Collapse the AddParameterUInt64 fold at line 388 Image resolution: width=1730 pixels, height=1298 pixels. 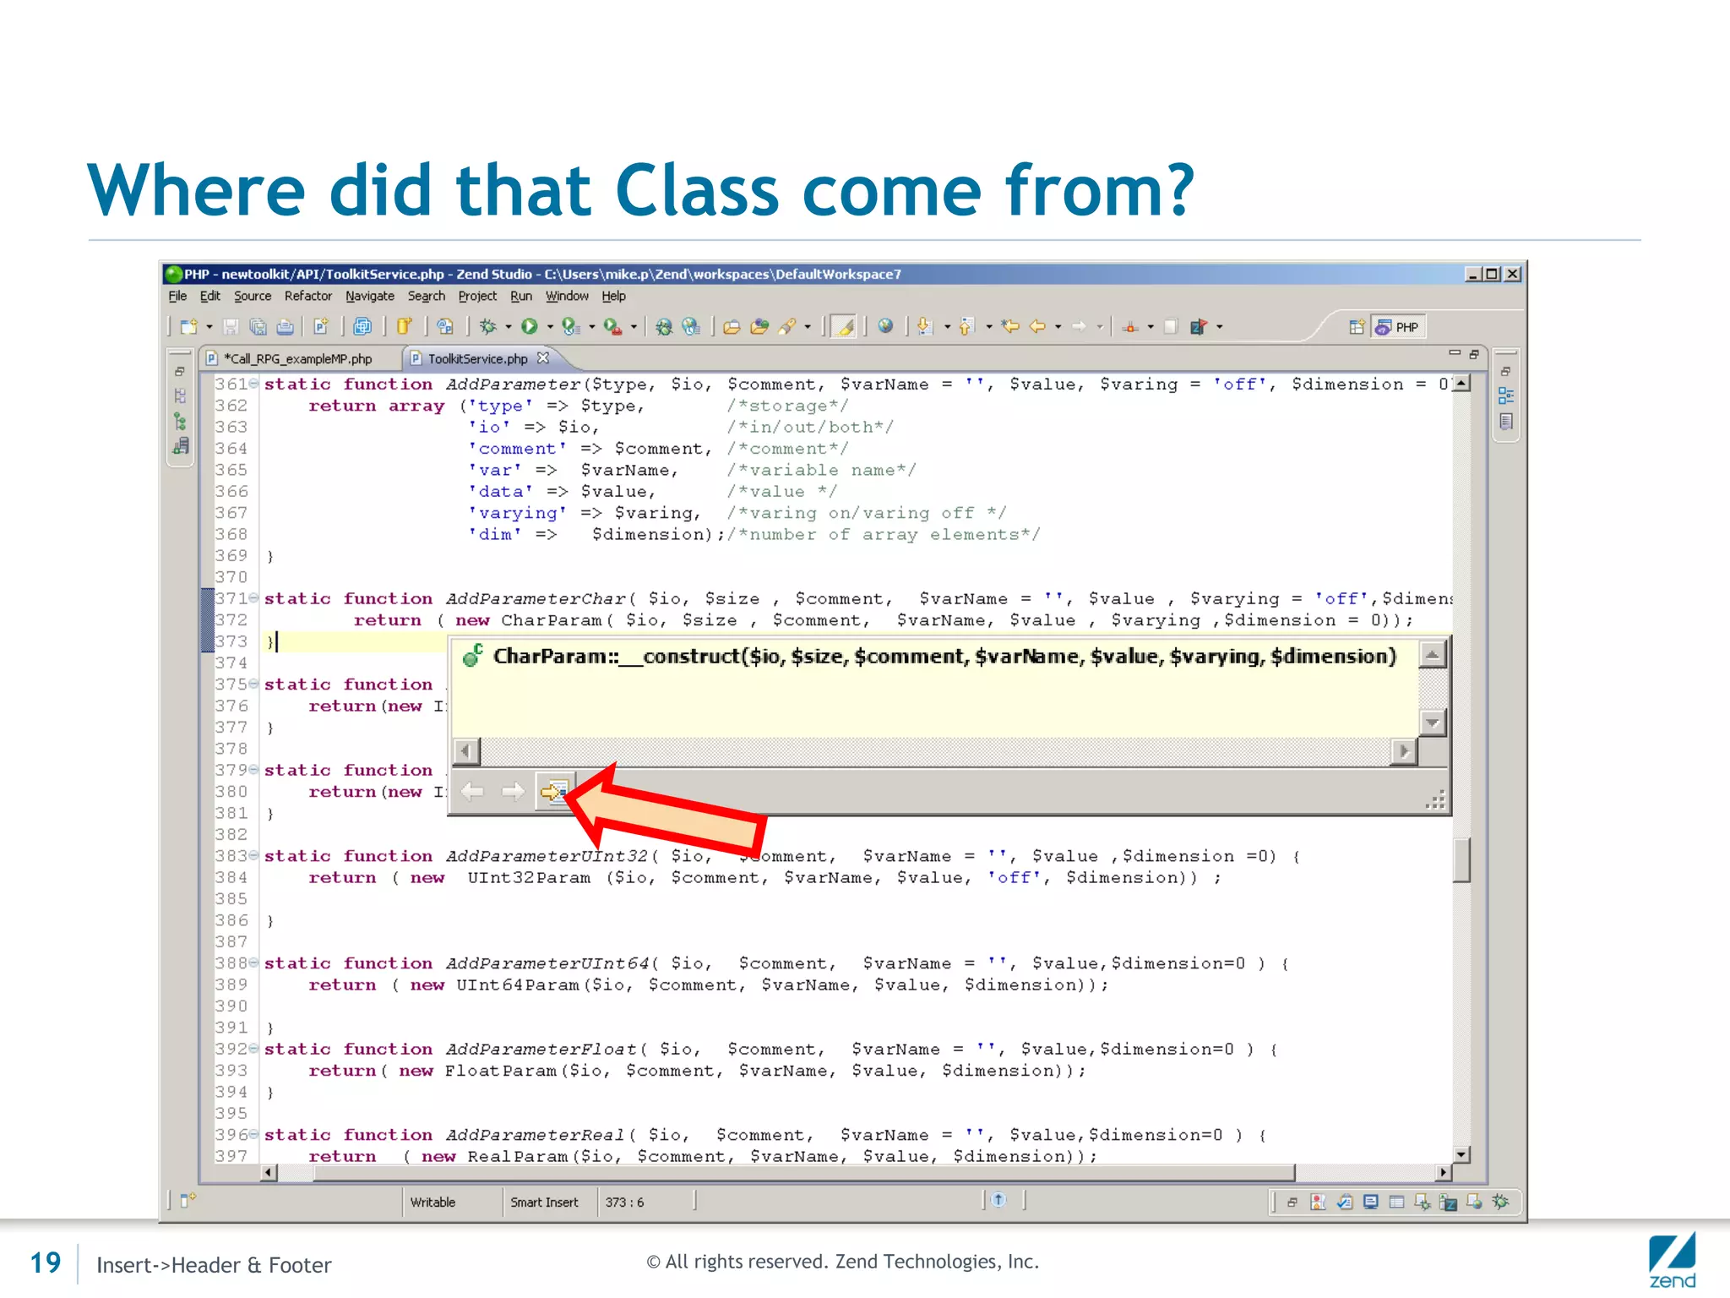coord(254,963)
